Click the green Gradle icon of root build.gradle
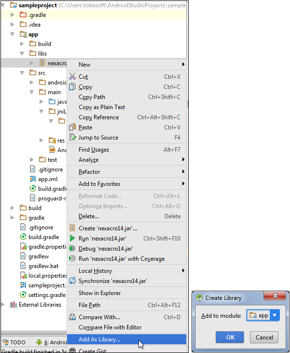Image resolution: width=290 pixels, height=353 pixels. pyautogui.click(x=23, y=237)
